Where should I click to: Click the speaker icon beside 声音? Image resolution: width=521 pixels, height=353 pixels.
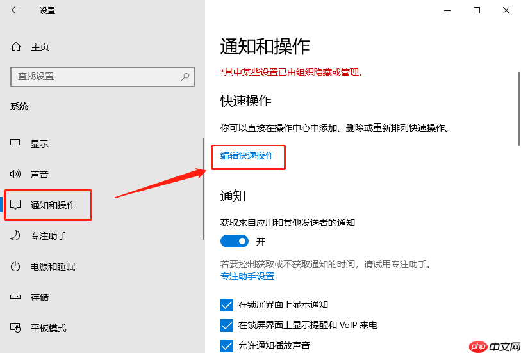15,174
